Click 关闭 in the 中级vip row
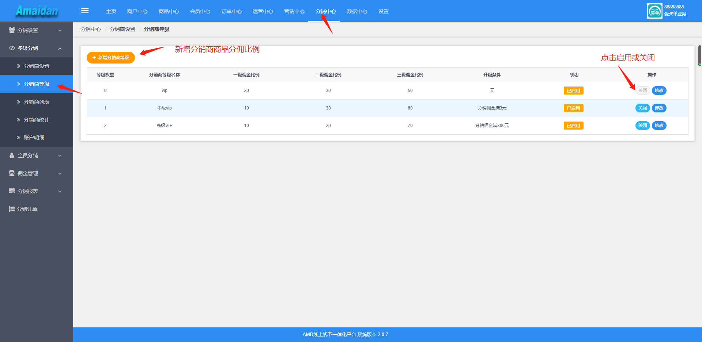This screenshot has height=342, width=702. (642, 108)
